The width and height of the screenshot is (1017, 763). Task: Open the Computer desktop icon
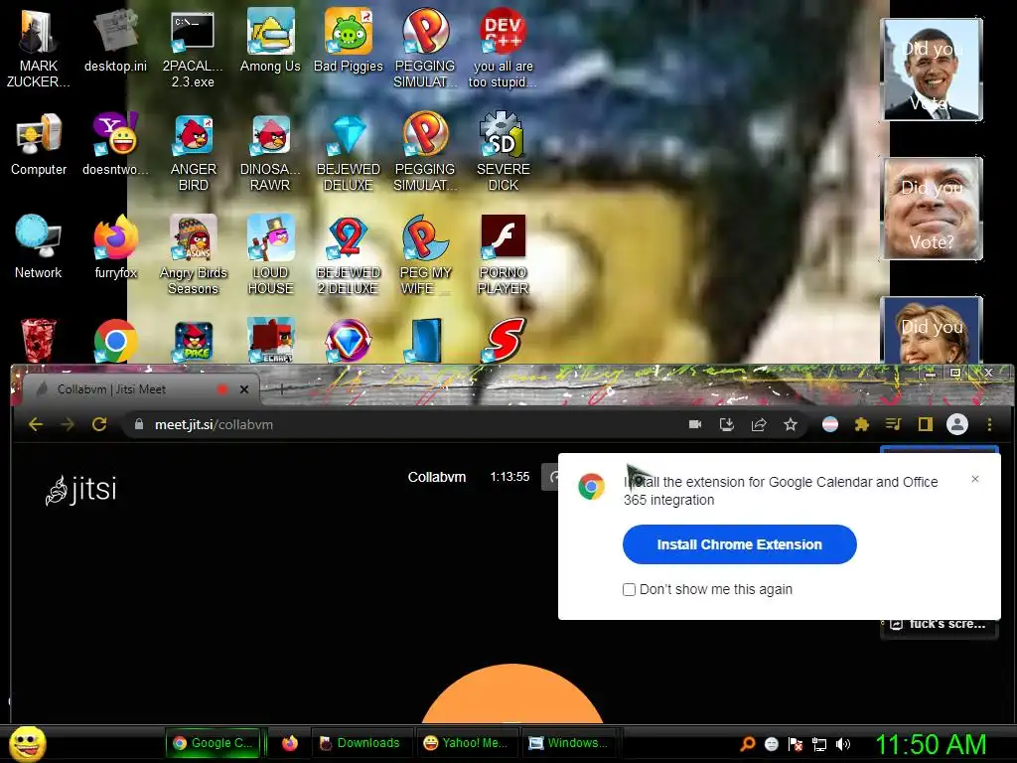tap(39, 144)
